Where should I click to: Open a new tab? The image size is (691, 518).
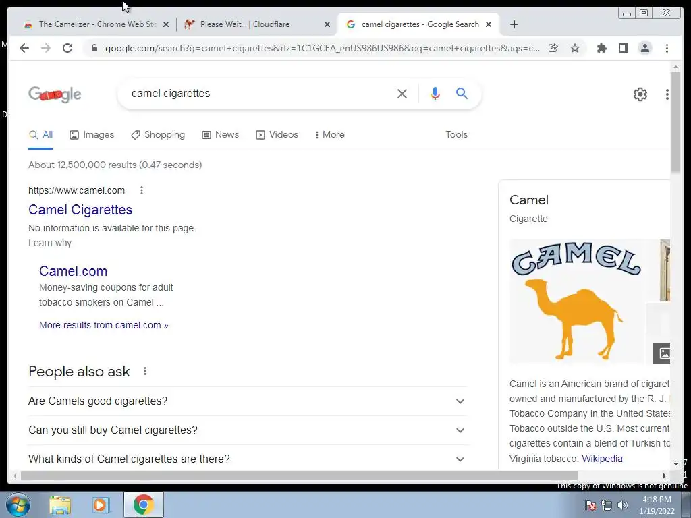514,24
